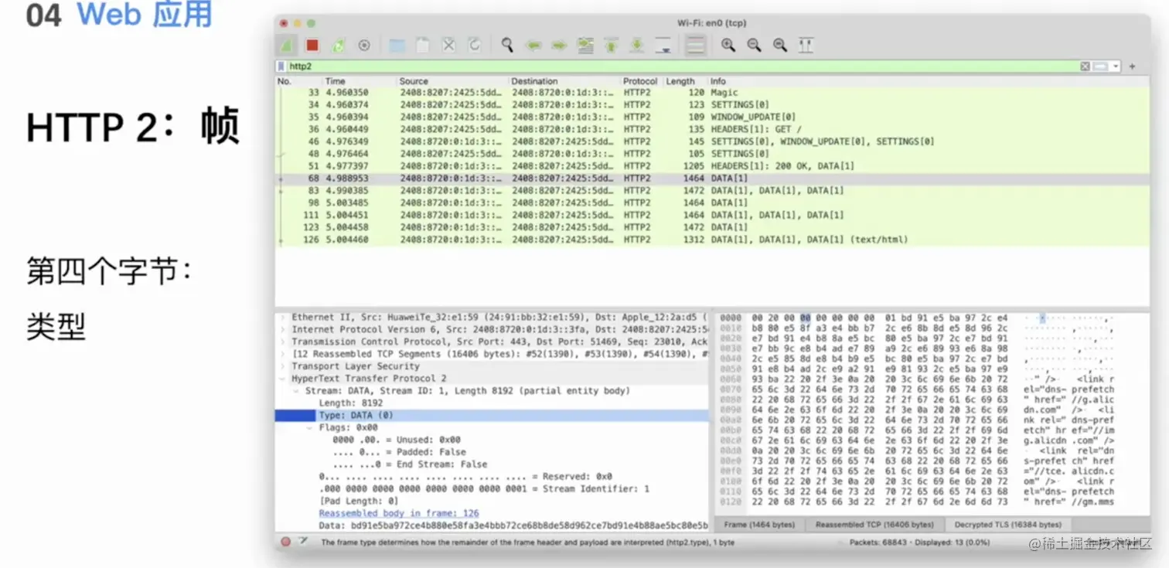Viewport: 1169px width, 568px height.
Task: Switch to Frame (1464 bytes) tab
Action: (x=758, y=525)
